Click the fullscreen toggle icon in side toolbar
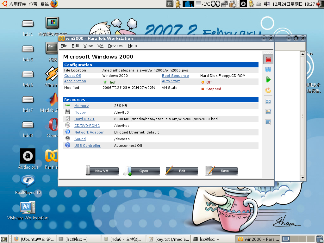The image size is (324, 243). click(268, 102)
